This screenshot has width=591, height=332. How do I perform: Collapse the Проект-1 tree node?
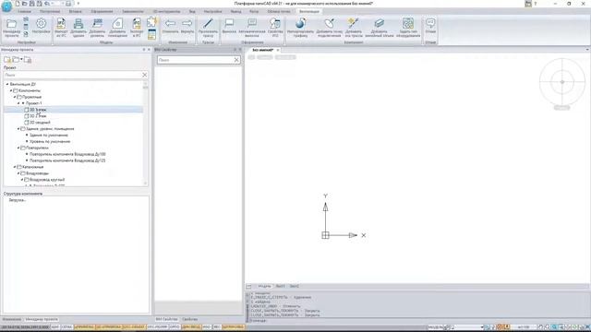coord(18,103)
